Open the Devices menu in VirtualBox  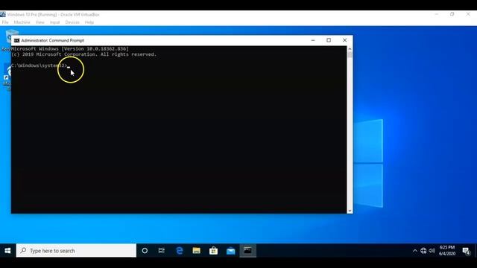pos(72,22)
